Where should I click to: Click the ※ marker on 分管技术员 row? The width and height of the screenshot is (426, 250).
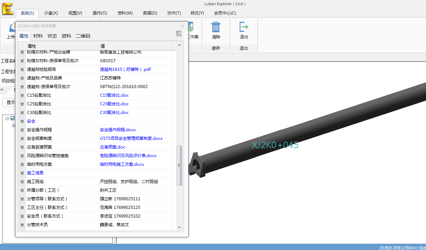point(22,225)
